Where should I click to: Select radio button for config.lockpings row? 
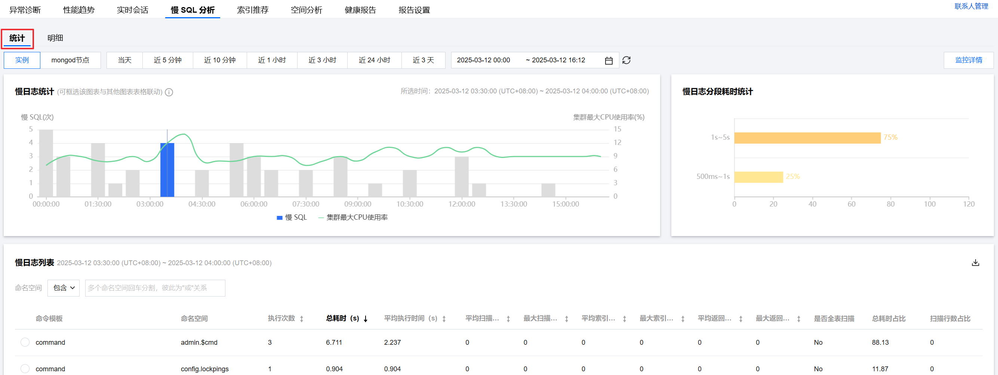25,368
